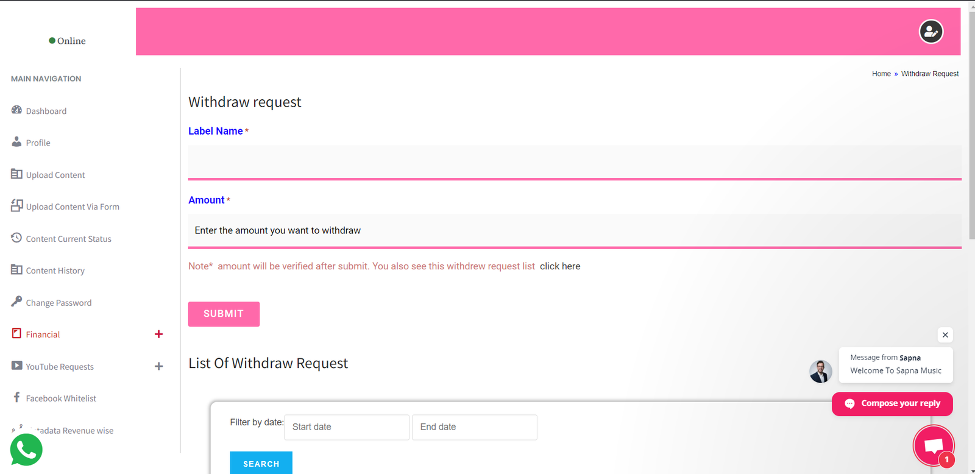Click the Change Password key icon
Image resolution: width=975 pixels, height=474 pixels.
point(16,302)
